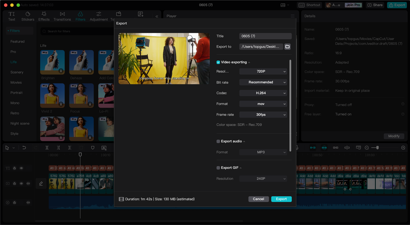Open the MP3 audio format dropdown
This screenshot has width=410, height=225.
[263, 152]
